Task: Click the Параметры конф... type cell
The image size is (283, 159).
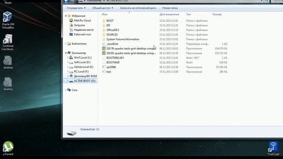Action: coord(198,44)
